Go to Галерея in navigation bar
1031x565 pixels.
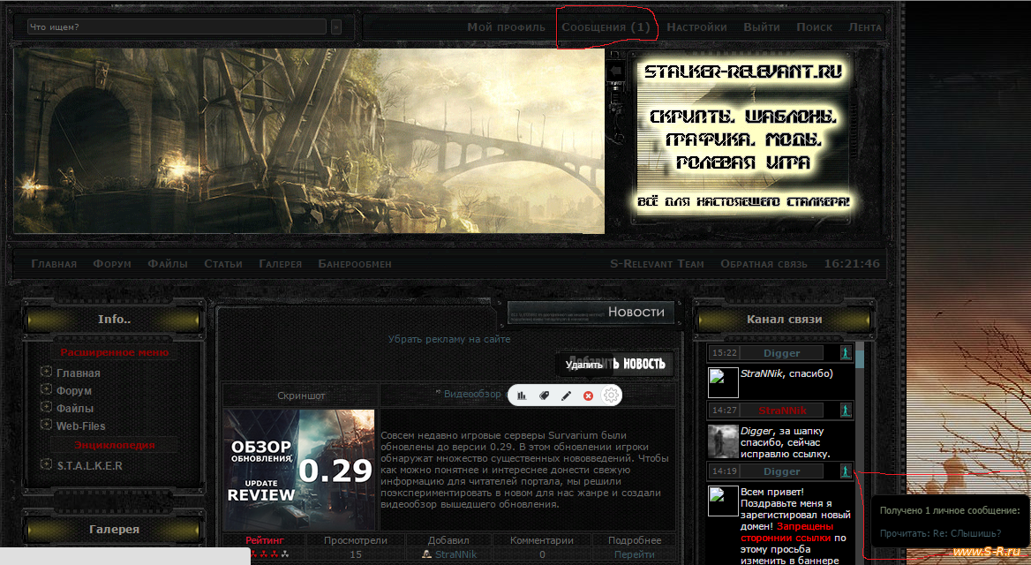click(280, 264)
